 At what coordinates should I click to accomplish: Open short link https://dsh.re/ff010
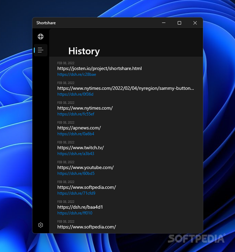75,213
